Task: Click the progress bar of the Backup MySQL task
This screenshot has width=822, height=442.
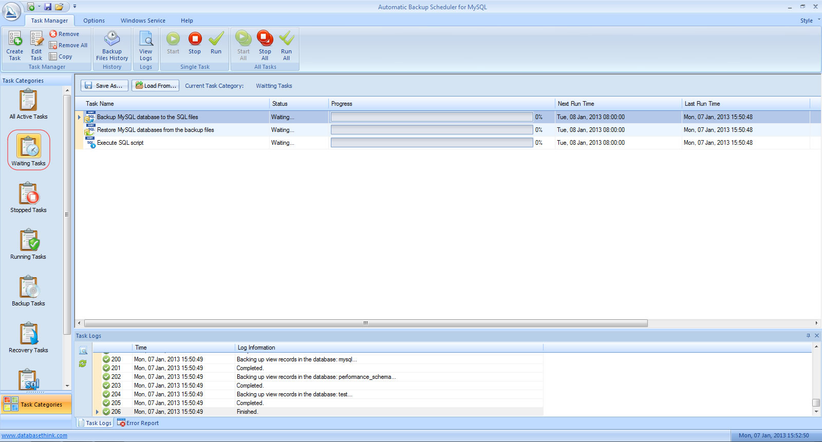Action: point(432,117)
